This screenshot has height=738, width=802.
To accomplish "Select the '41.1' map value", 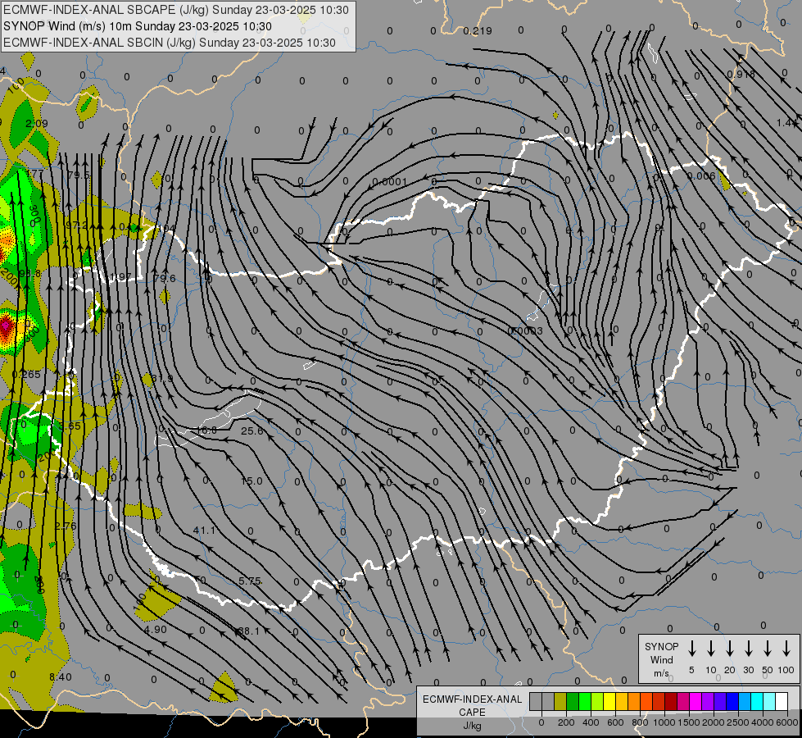I will 204,530.
